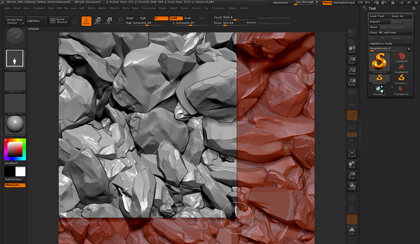Toggle the M material channel button
This screenshot has width=420, height=244.
coord(161,18)
